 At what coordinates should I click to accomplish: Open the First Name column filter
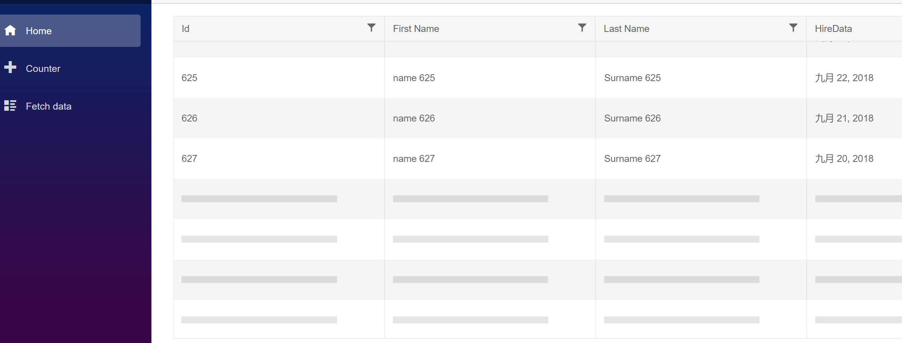point(582,28)
